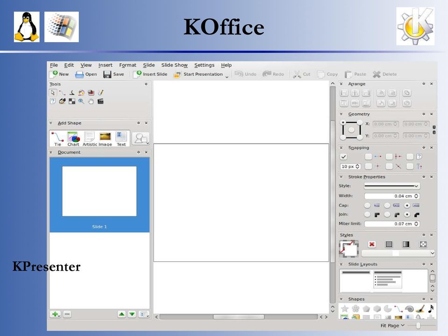Insert the flower shape from Shapes panel
The image size is (448, 336).
pyautogui.click(x=356, y=308)
